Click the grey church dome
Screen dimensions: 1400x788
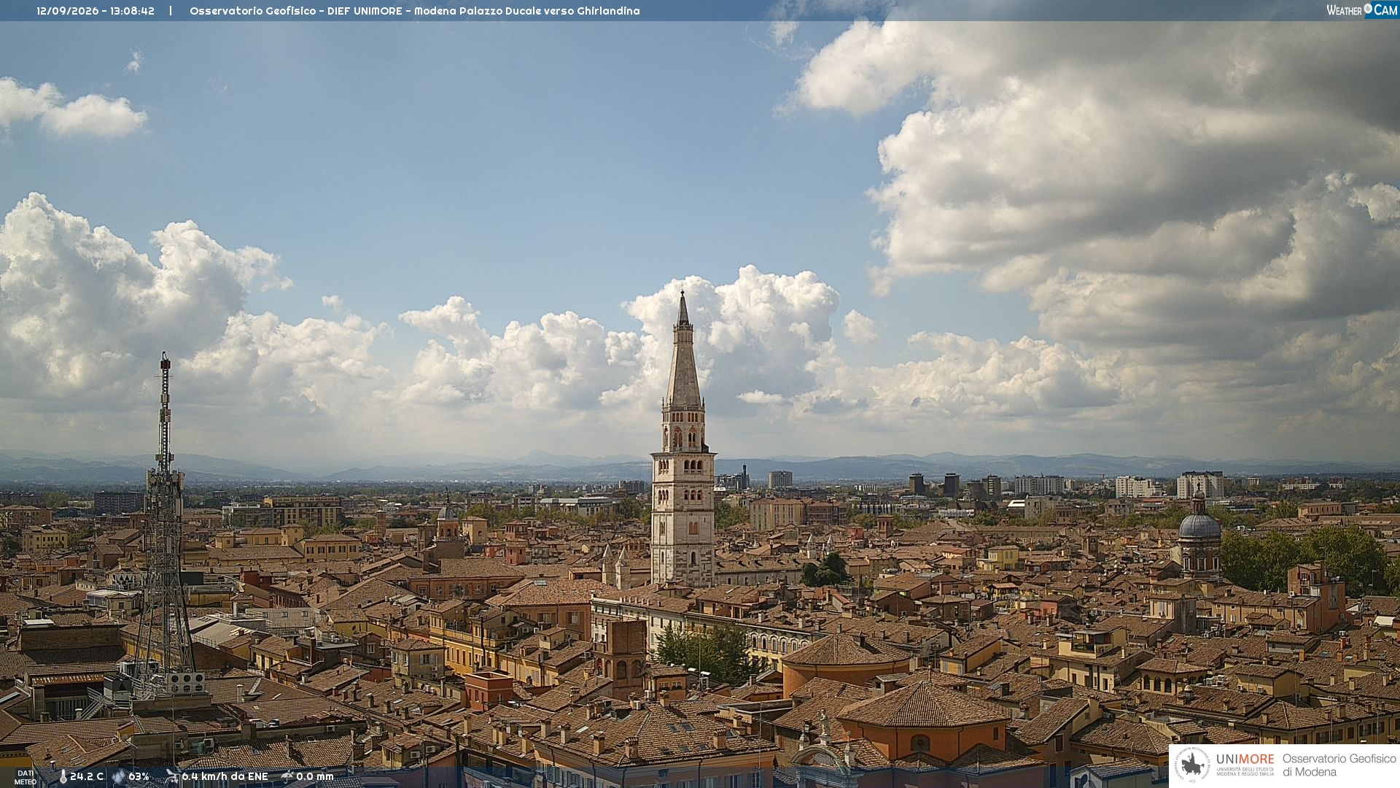pos(1199,525)
